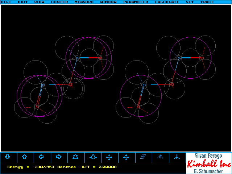232x174 pixels.
Task: Open the CALCULATE menu
Action: tap(167, 2)
